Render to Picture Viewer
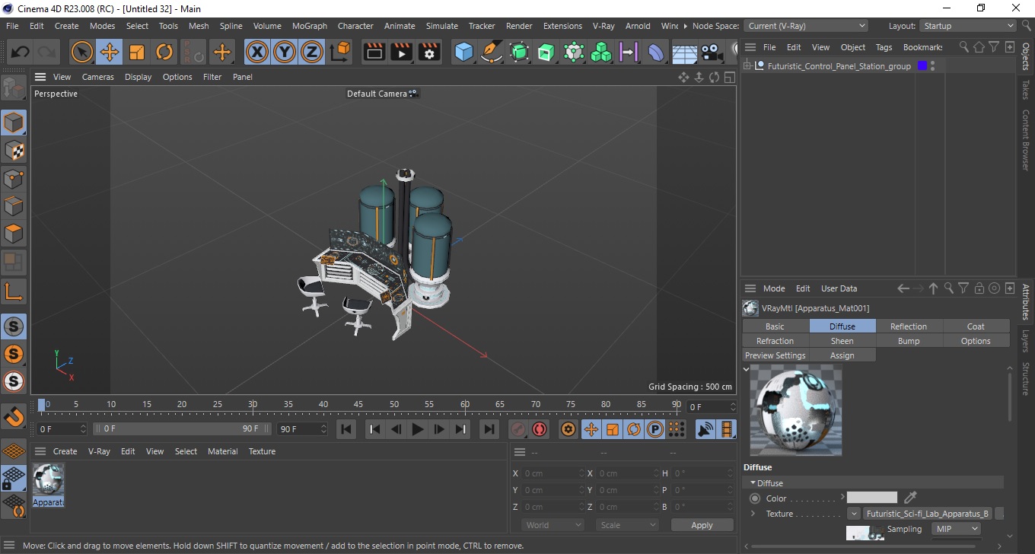 coord(402,52)
